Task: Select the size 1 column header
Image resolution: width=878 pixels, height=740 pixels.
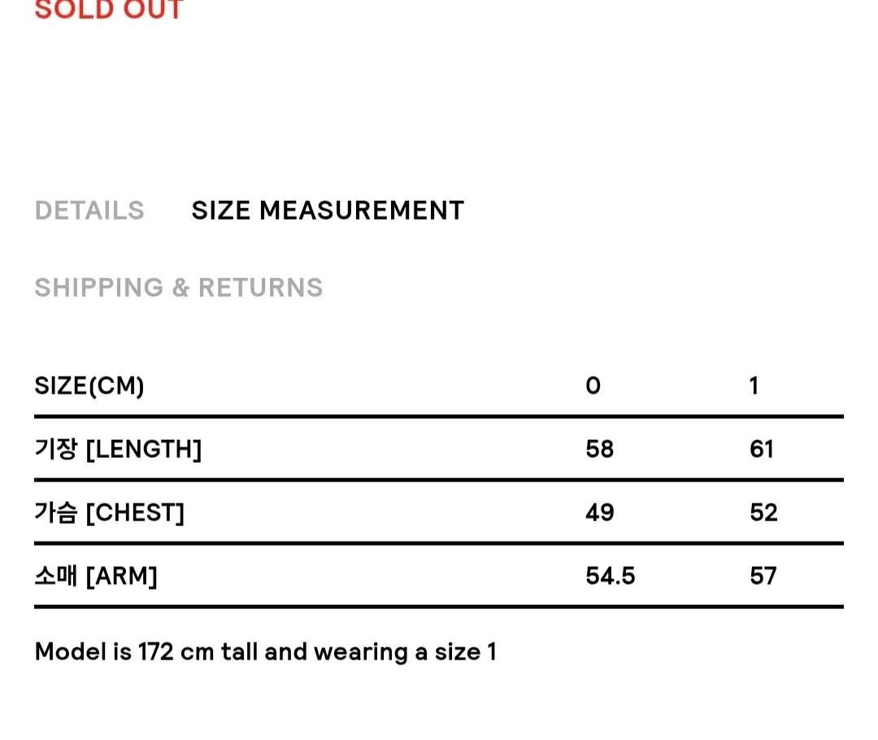Action: tap(754, 386)
